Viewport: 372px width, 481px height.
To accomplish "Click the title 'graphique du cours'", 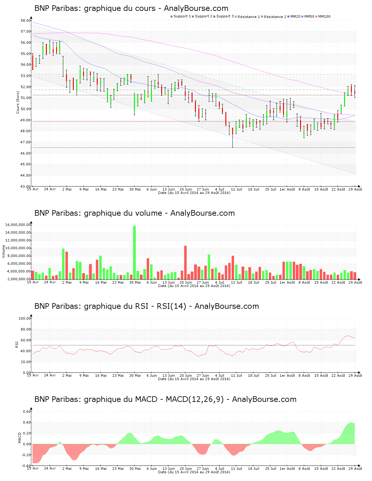I will point(120,8).
